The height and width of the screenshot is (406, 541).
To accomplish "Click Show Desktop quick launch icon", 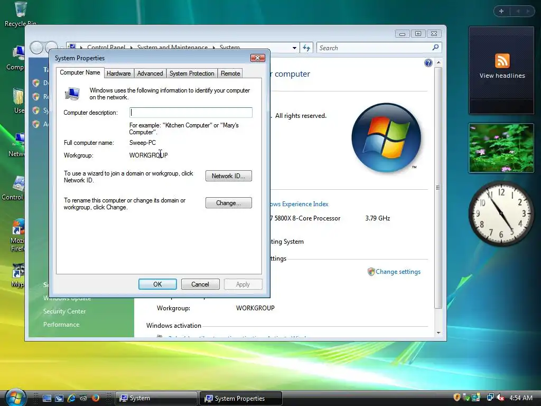I will coord(47,398).
